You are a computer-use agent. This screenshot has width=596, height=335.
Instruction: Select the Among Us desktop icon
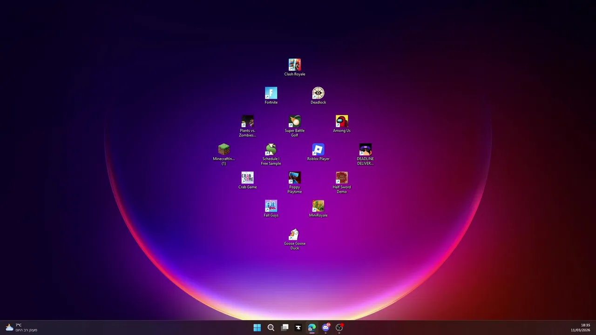click(342, 124)
